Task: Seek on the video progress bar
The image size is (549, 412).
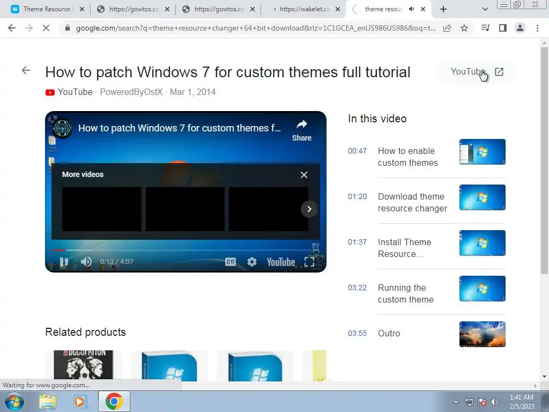Action: point(186,250)
